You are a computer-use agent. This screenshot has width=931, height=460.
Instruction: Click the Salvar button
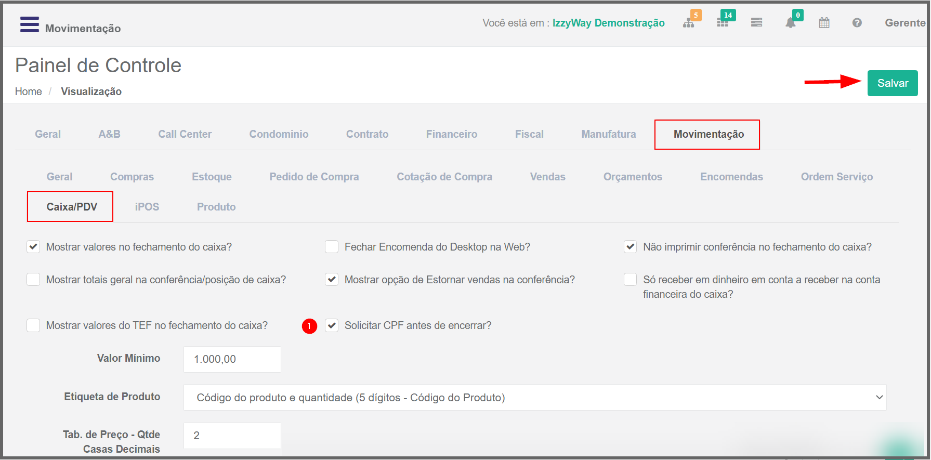[893, 83]
